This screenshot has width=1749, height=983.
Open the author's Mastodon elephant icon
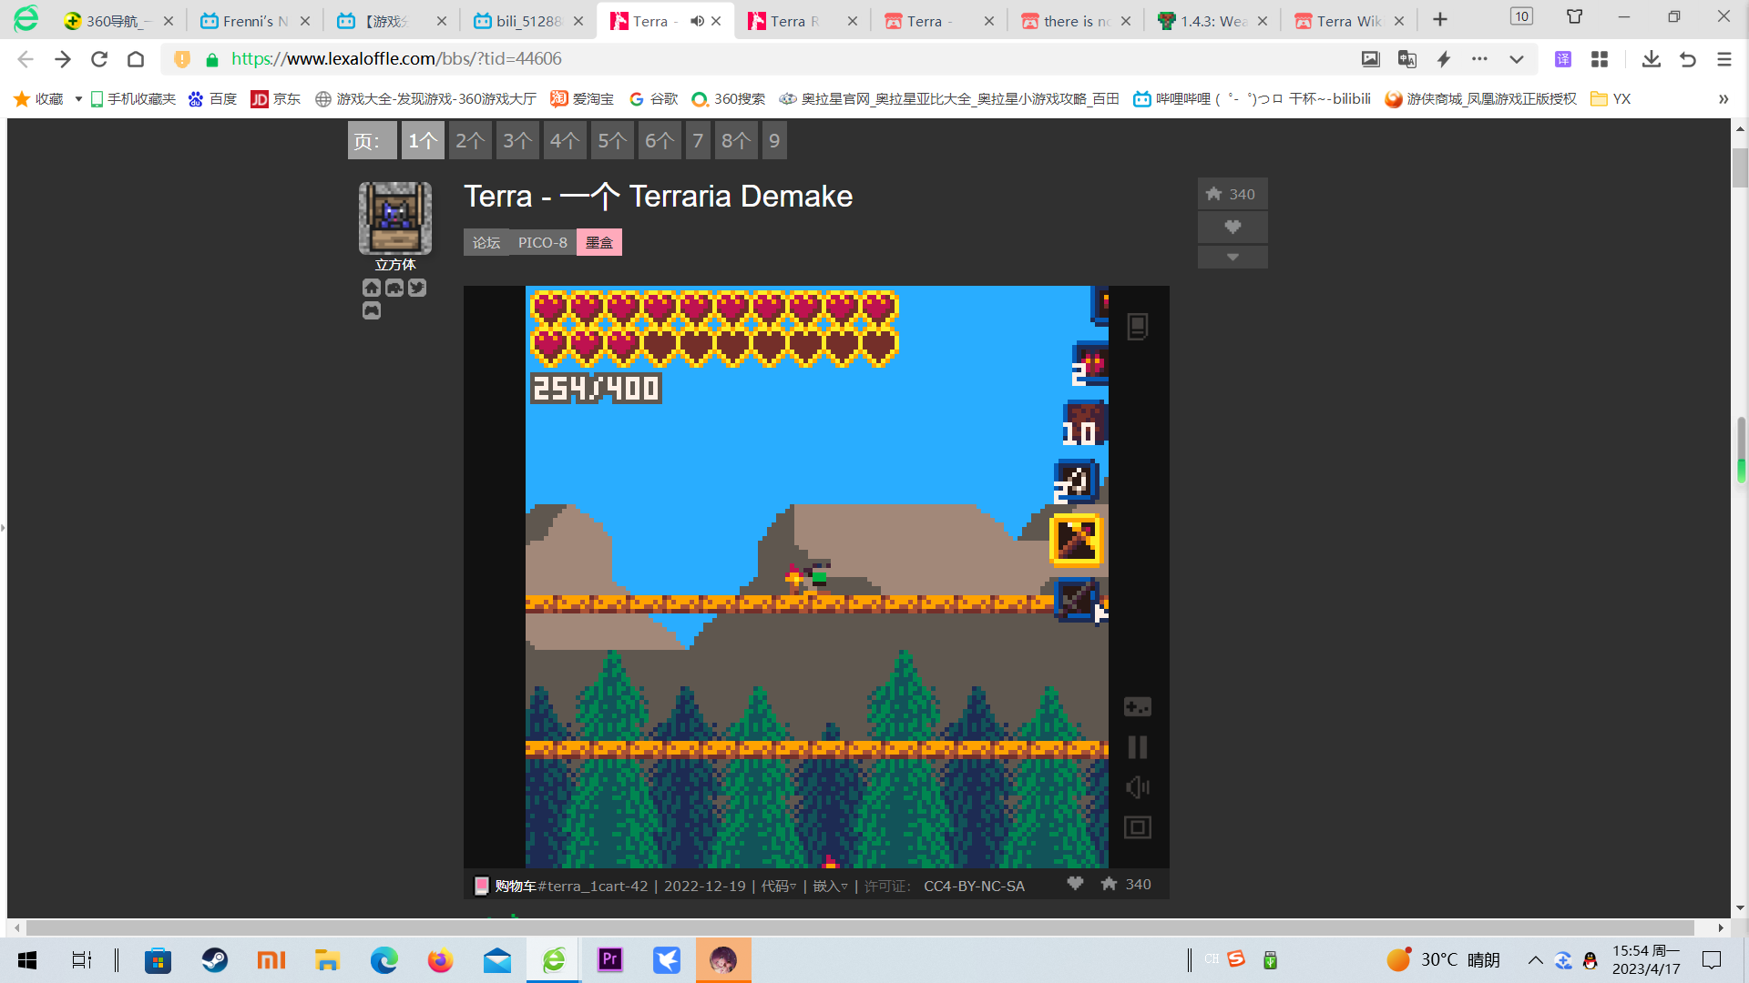point(394,288)
